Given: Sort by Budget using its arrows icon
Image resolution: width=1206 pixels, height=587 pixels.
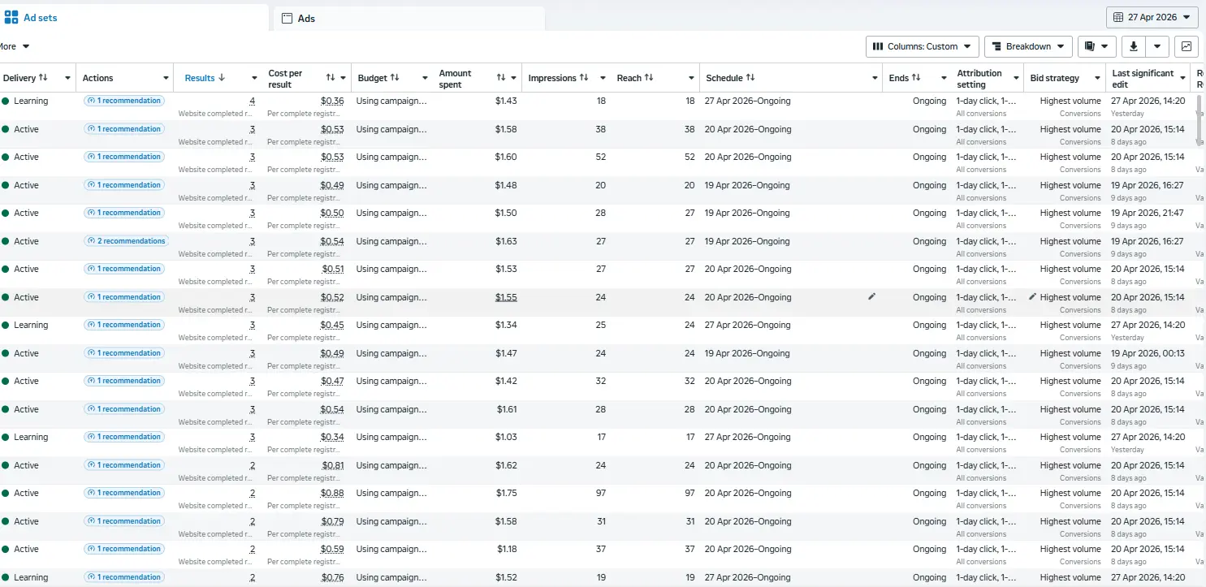Looking at the screenshot, I should coord(395,78).
